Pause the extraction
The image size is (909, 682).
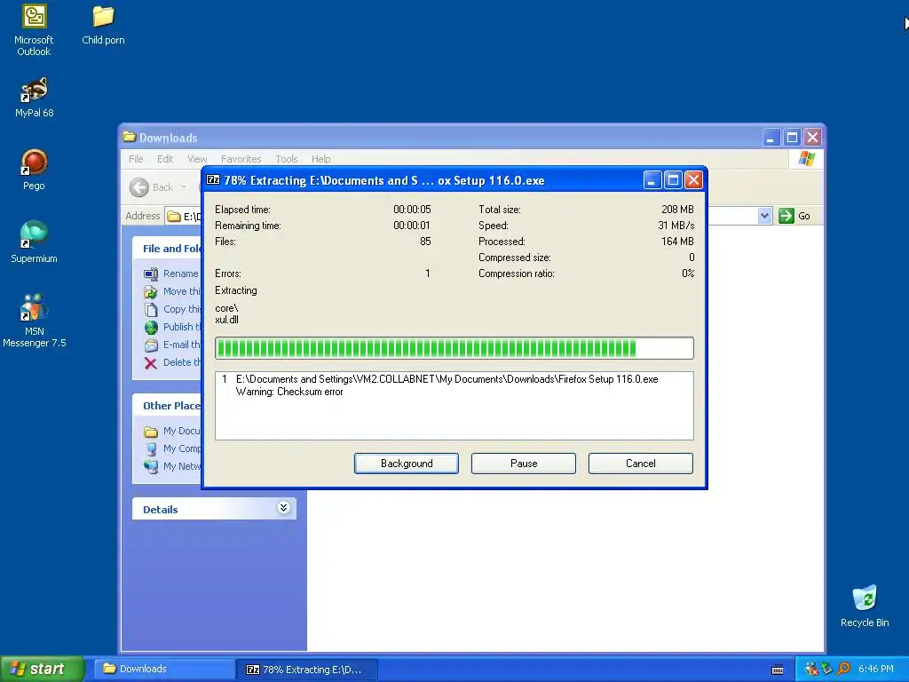(x=524, y=464)
